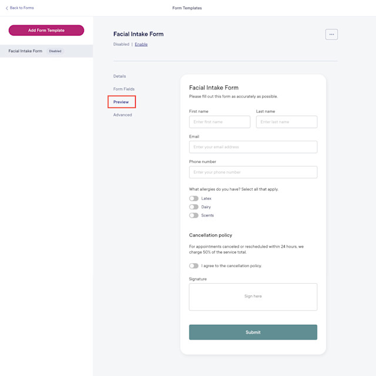Focus the phone number field

[x=253, y=172]
